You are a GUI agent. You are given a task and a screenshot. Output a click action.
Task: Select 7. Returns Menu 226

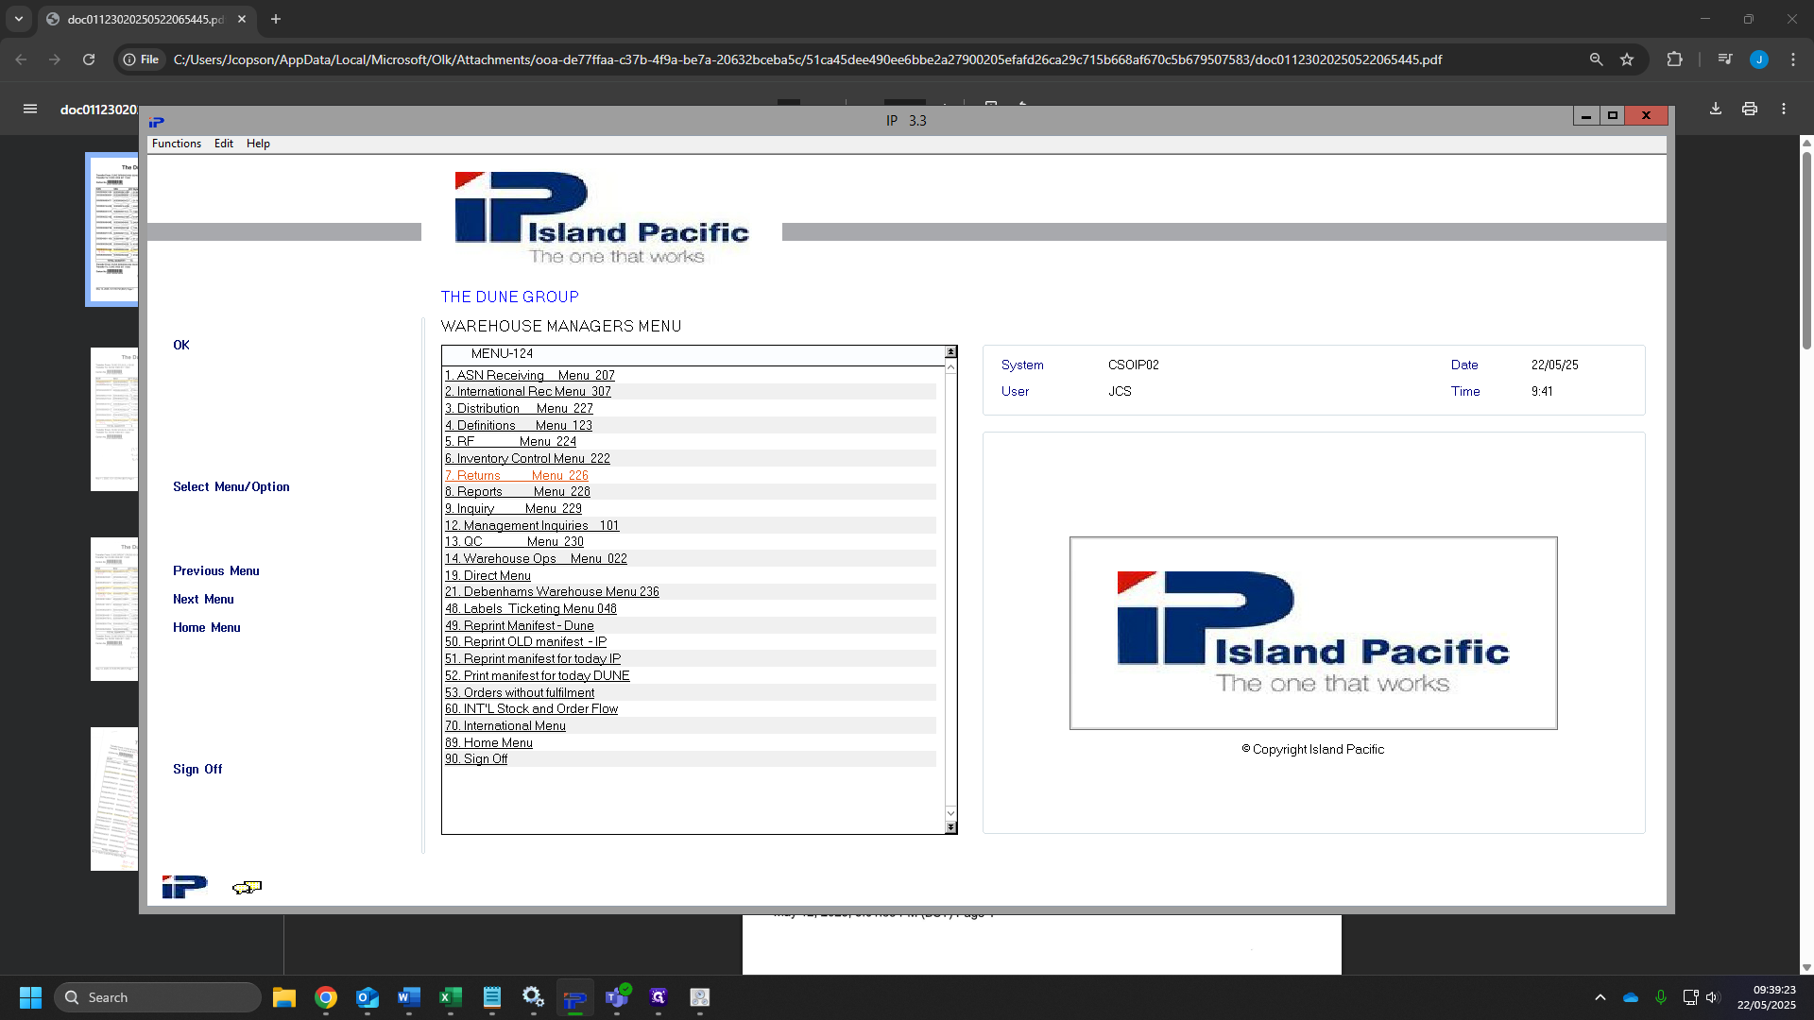[517, 476]
